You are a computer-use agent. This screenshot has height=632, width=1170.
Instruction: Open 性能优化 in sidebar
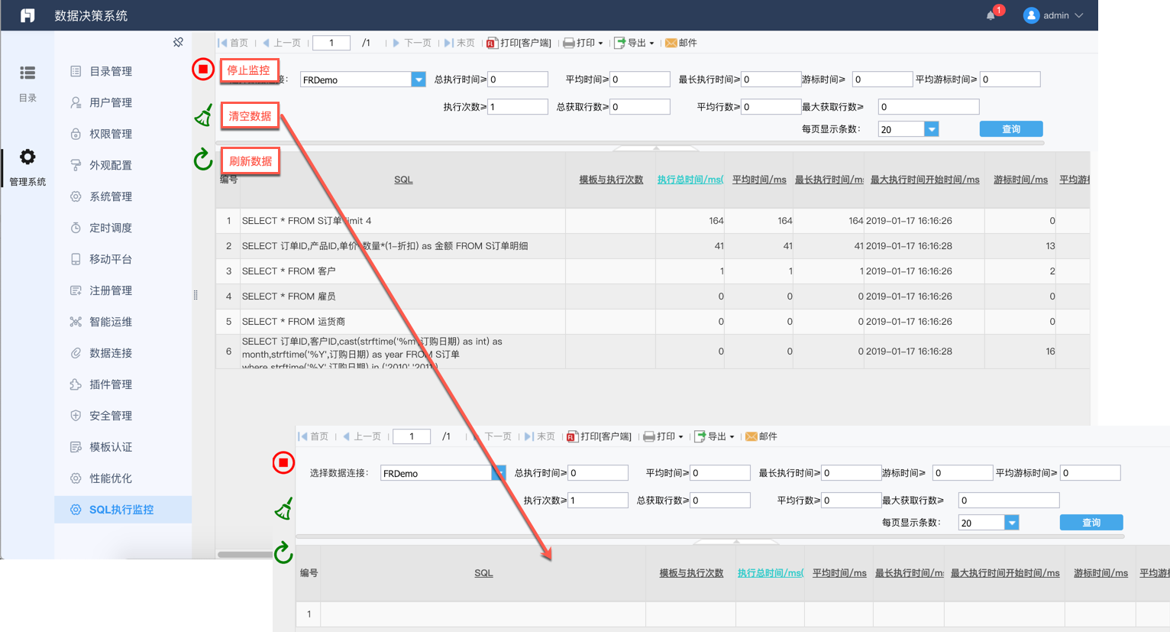point(123,478)
